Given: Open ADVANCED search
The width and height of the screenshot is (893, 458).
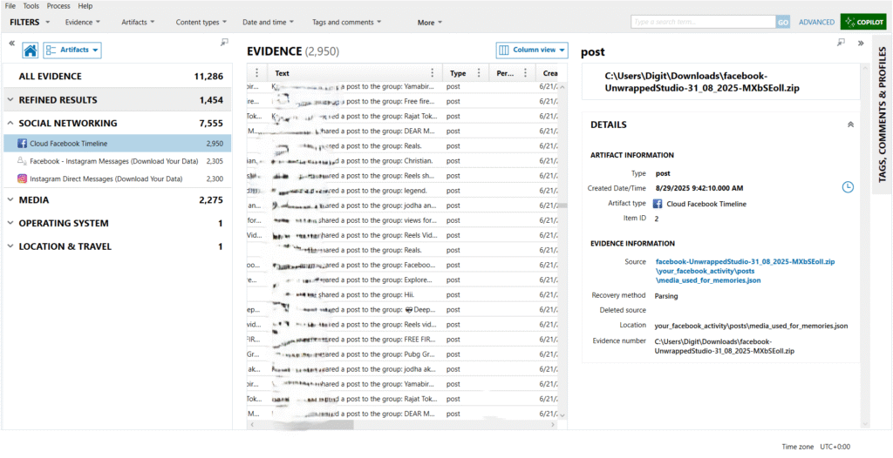Looking at the screenshot, I should [816, 22].
